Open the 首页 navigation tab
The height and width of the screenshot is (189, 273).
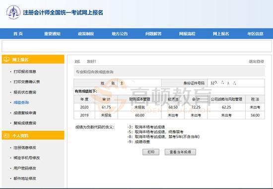(18, 34)
